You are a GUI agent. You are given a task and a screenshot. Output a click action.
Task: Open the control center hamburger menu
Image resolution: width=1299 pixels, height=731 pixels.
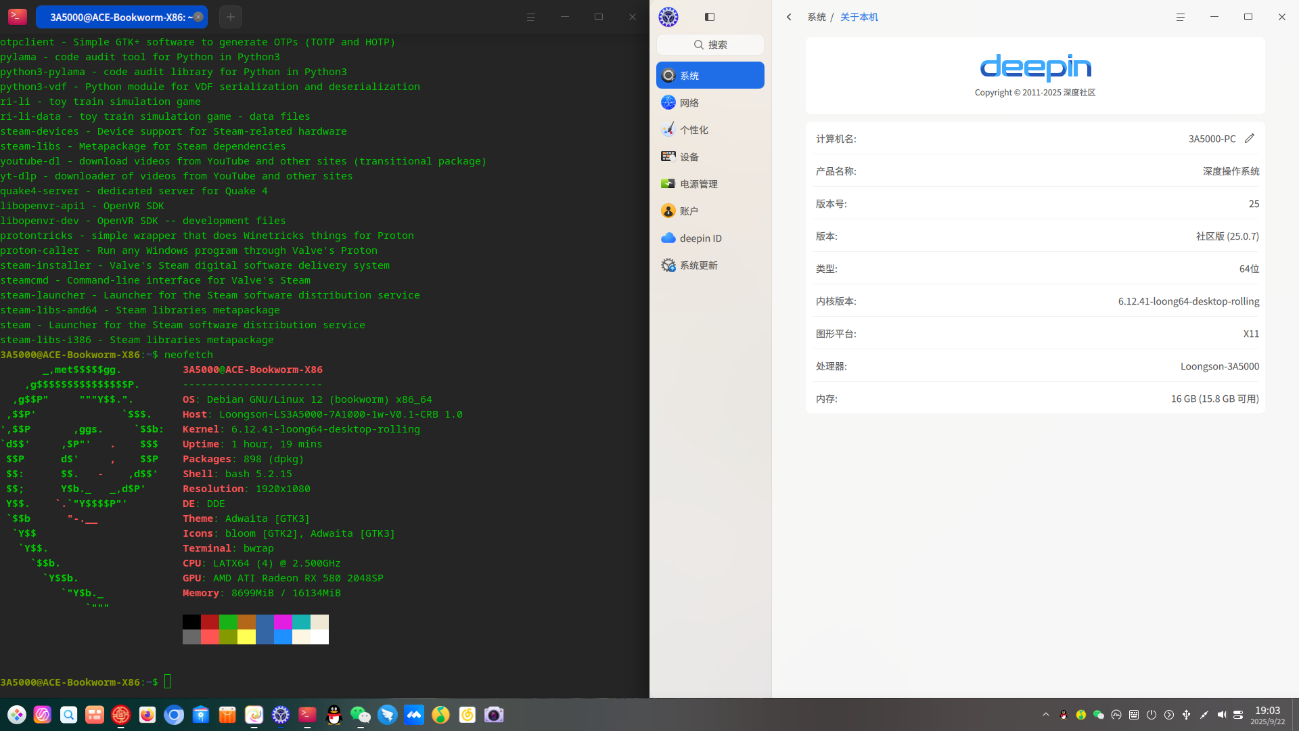1180,17
